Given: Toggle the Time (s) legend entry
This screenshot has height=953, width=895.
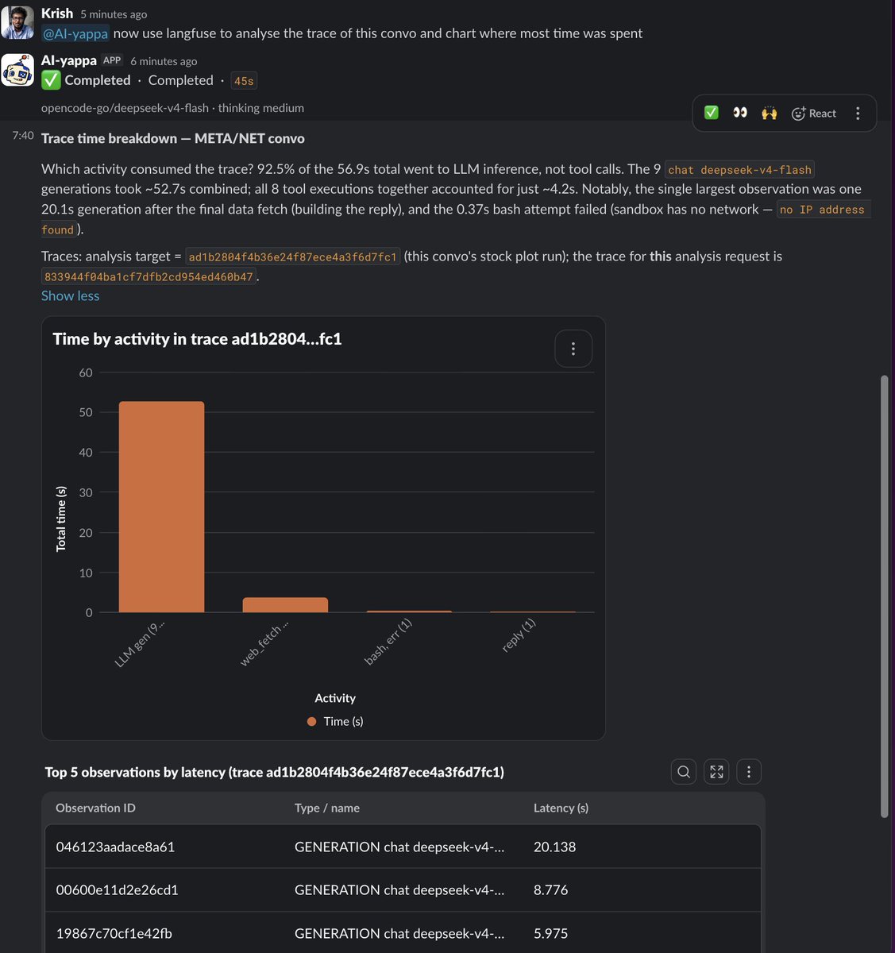Looking at the screenshot, I should click(335, 721).
